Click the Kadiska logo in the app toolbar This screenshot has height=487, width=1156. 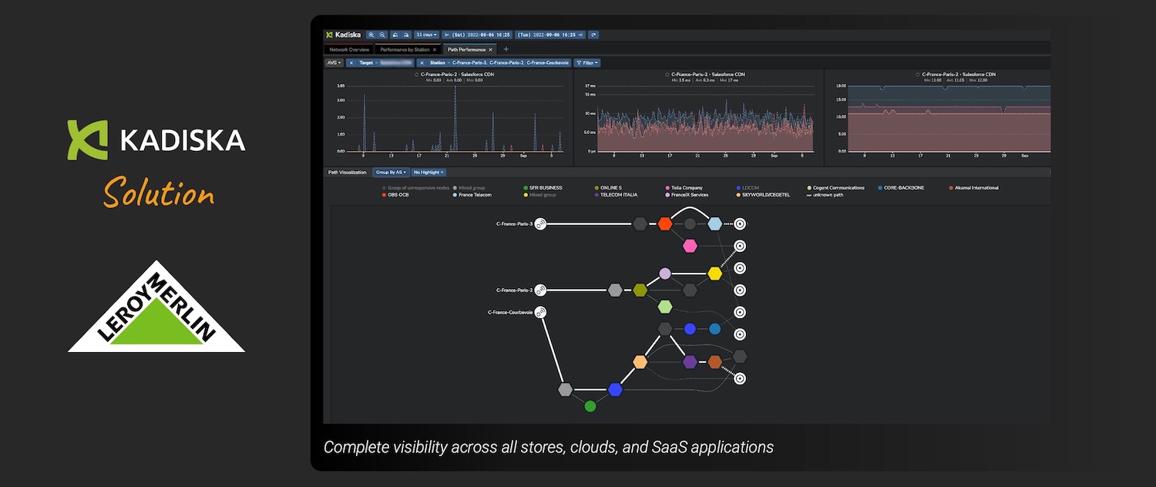pos(343,35)
